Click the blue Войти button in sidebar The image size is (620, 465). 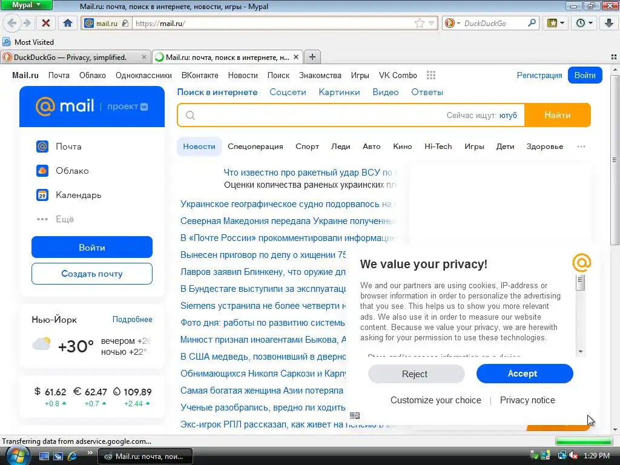[92, 247]
